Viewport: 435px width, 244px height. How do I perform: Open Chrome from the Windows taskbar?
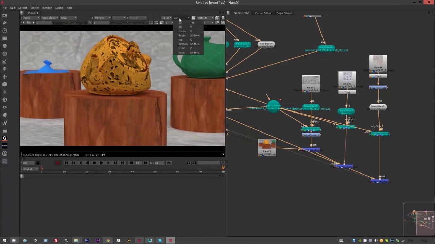click(x=108, y=240)
